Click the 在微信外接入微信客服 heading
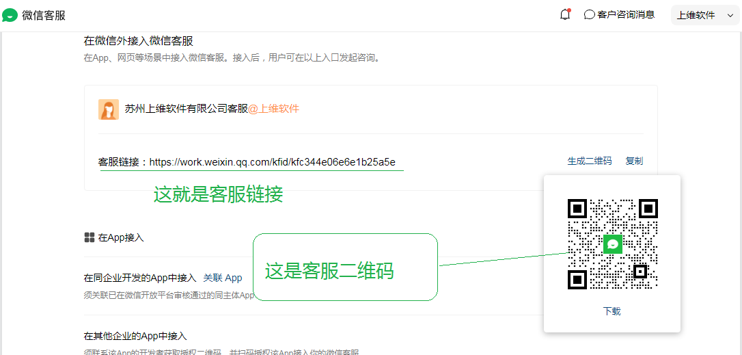 pos(139,41)
